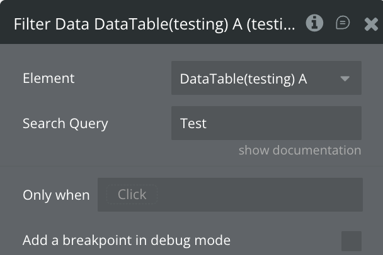The width and height of the screenshot is (383, 255).
Task: Click the "Test" text in Search Query
Action: pyautogui.click(x=193, y=123)
